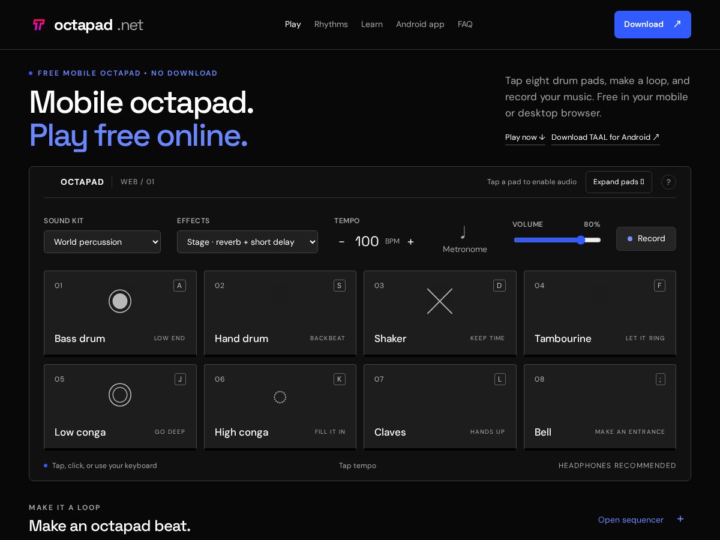The width and height of the screenshot is (720, 540).
Task: Start recording with the Record button
Action: [x=646, y=239]
